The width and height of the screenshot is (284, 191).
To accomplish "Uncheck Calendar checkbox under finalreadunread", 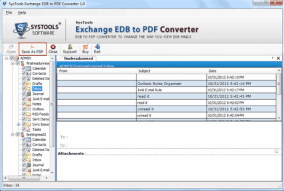I will point(24,68).
